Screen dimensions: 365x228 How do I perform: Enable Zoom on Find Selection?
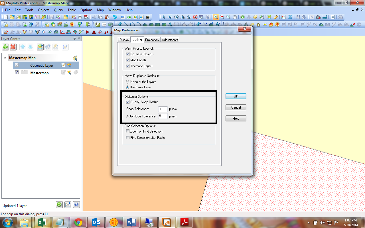coord(127,131)
